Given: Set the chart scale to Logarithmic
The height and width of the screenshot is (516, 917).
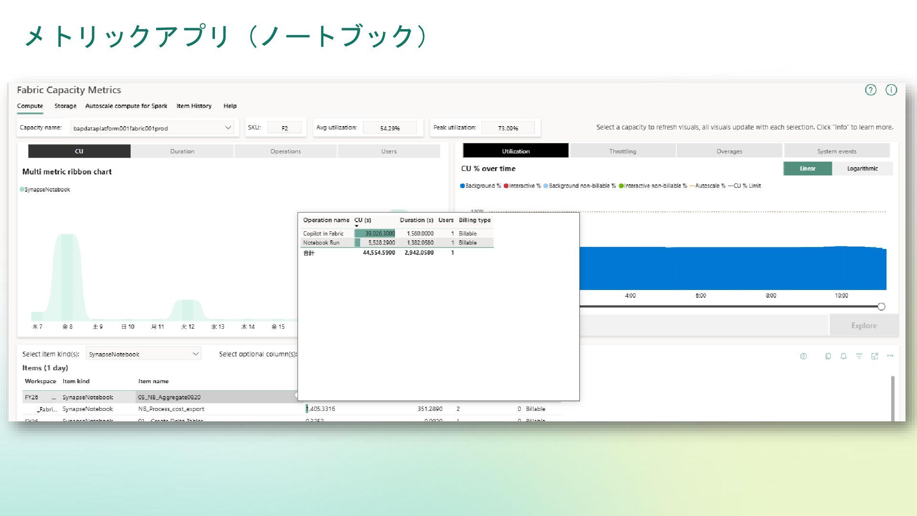Looking at the screenshot, I should tap(863, 169).
